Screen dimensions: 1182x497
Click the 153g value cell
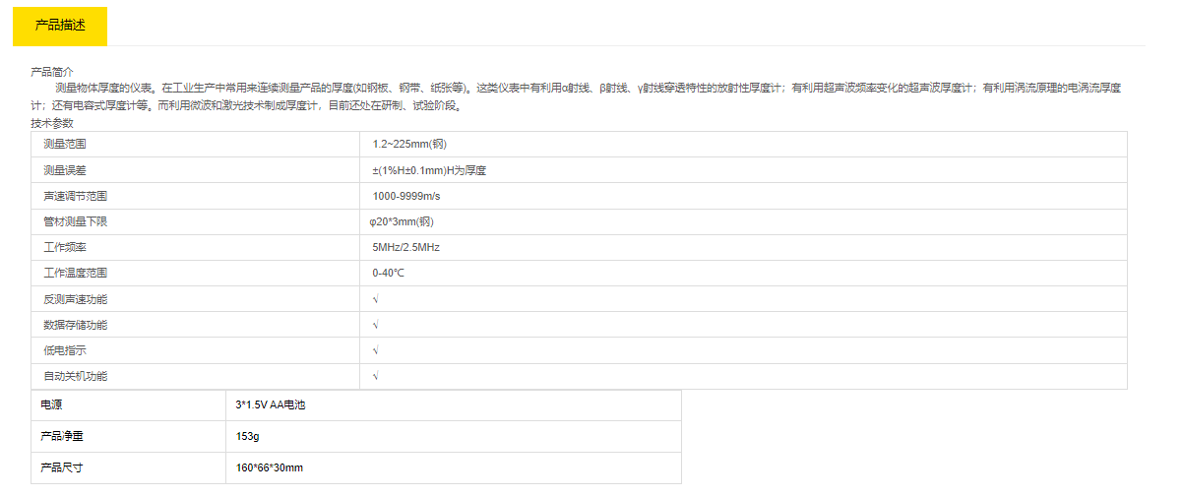[454, 436]
